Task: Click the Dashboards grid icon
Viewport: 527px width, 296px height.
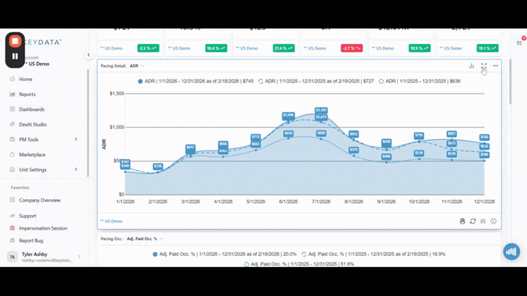Action: 13,109
